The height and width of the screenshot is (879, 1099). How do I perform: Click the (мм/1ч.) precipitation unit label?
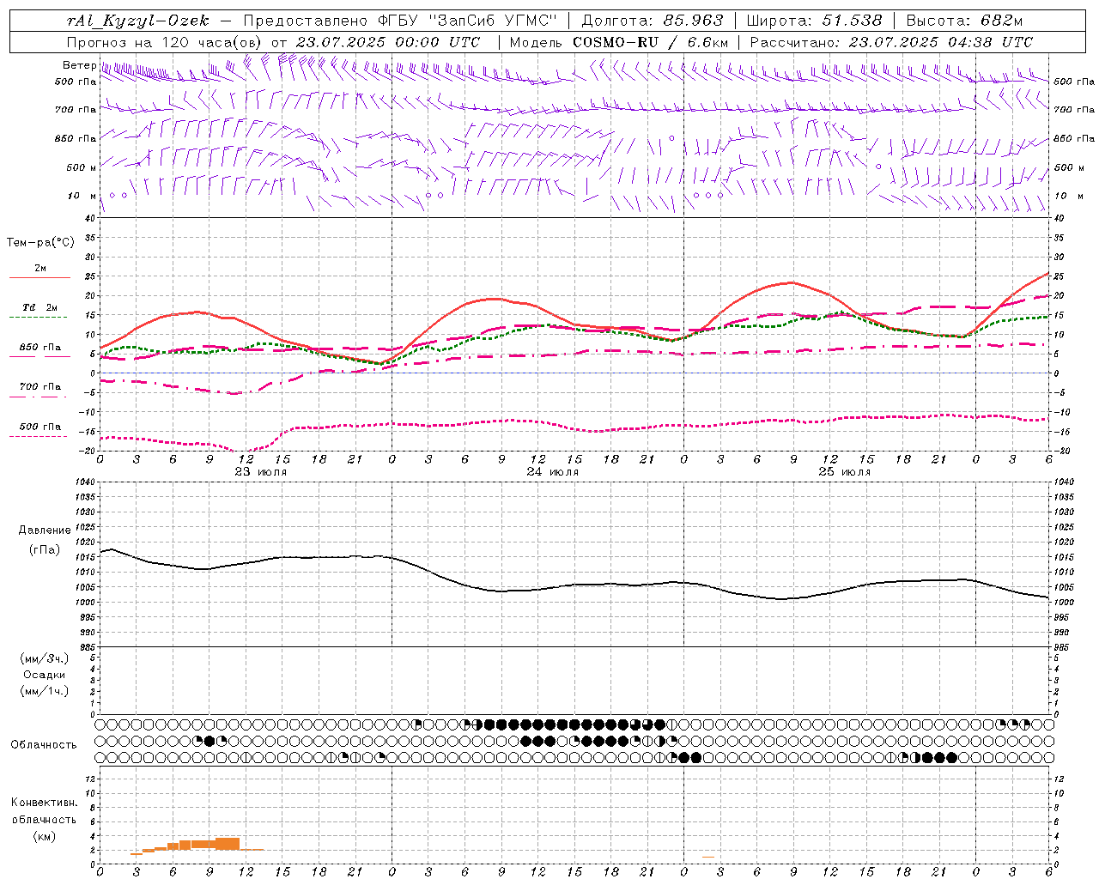[44, 691]
